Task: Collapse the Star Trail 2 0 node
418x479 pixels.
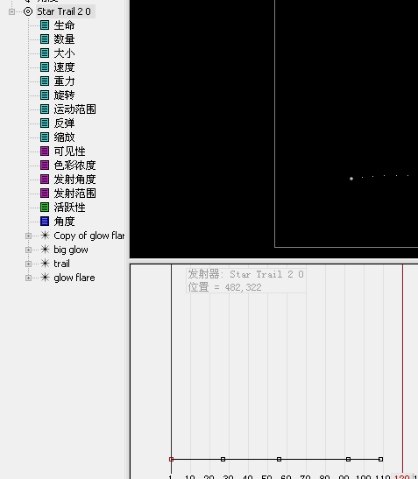Action: 11,12
